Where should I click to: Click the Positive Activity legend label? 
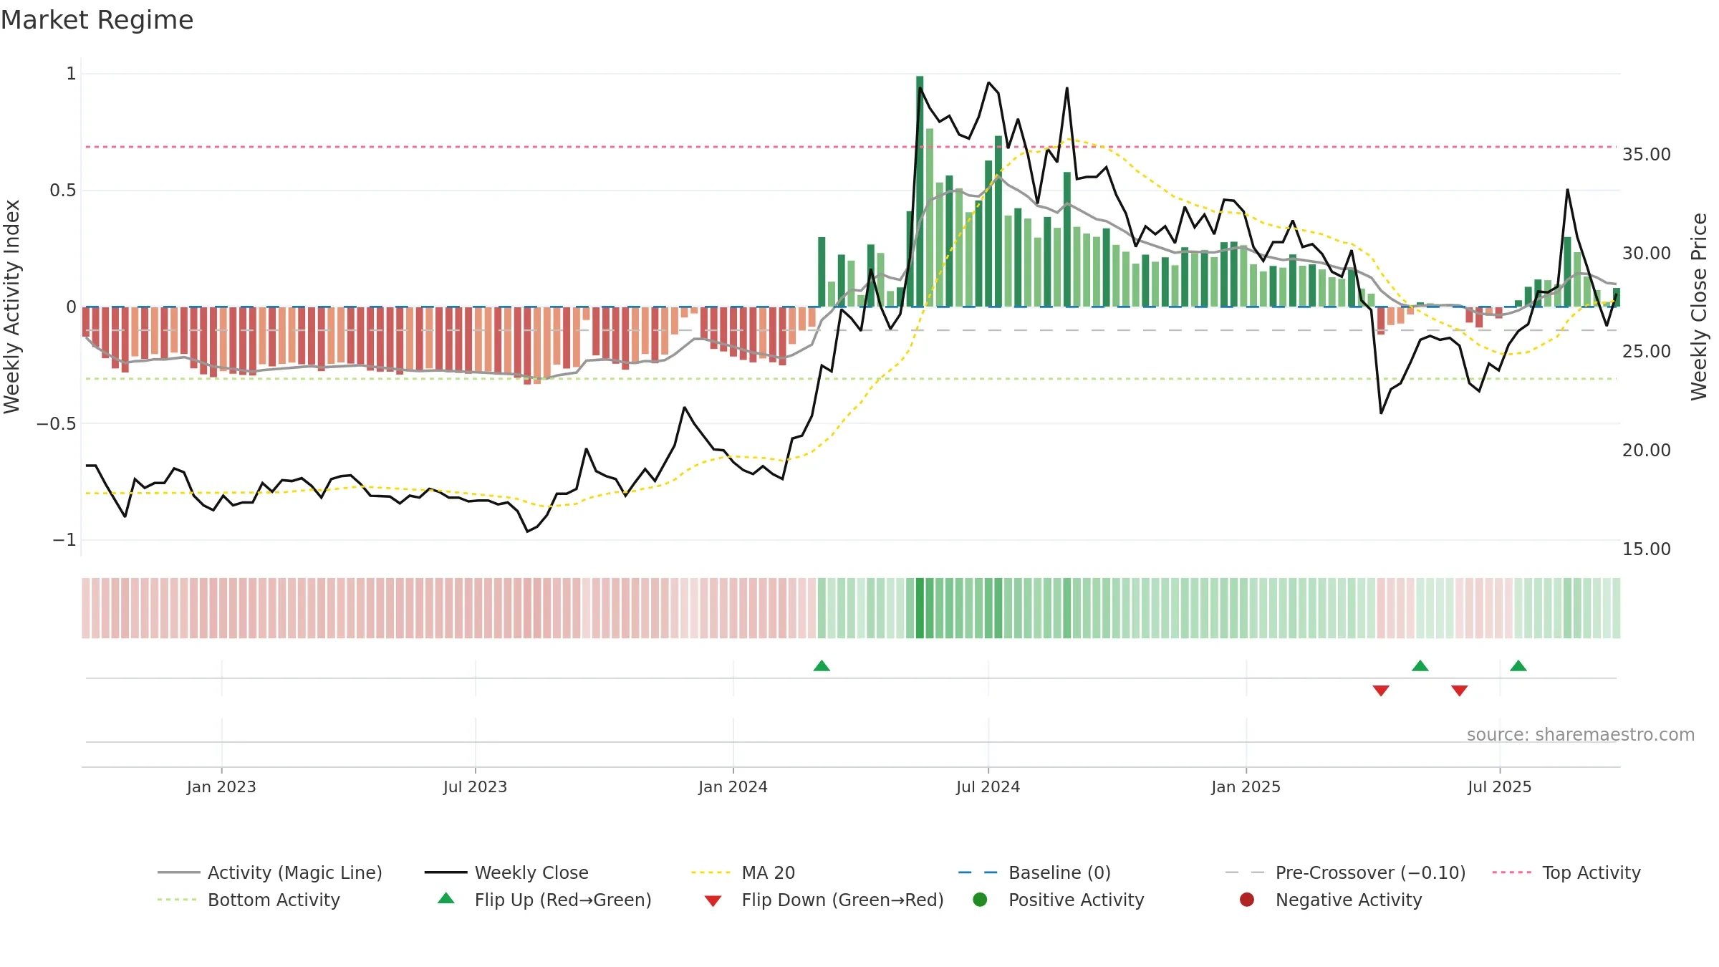pyautogui.click(x=1077, y=900)
